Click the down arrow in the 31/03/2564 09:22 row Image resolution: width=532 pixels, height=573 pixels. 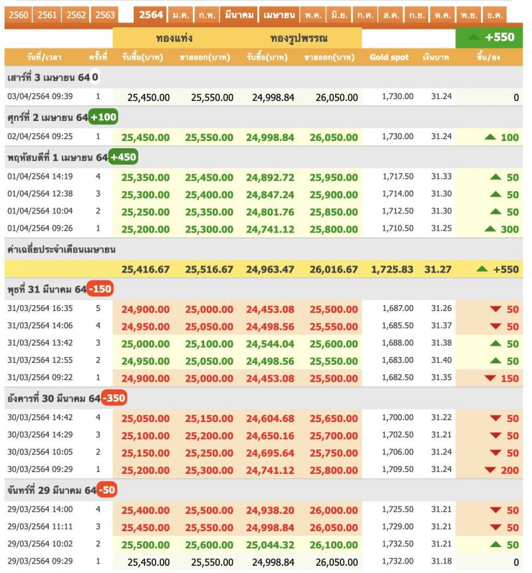(x=490, y=378)
